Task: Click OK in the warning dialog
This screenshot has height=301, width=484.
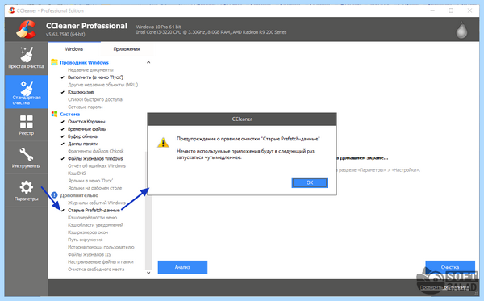Action: [x=310, y=182]
